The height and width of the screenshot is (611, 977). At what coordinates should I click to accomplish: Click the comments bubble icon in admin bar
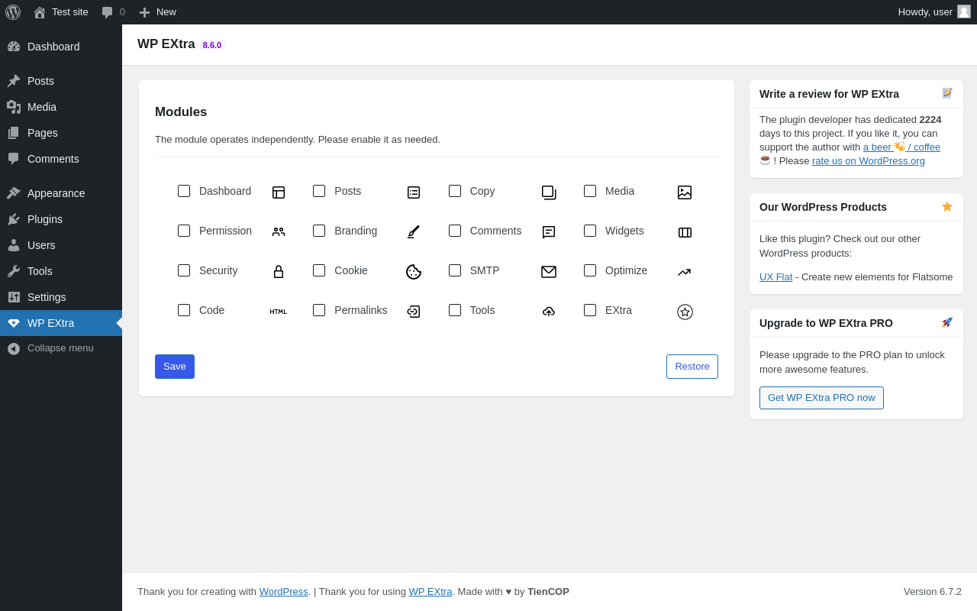tap(108, 12)
